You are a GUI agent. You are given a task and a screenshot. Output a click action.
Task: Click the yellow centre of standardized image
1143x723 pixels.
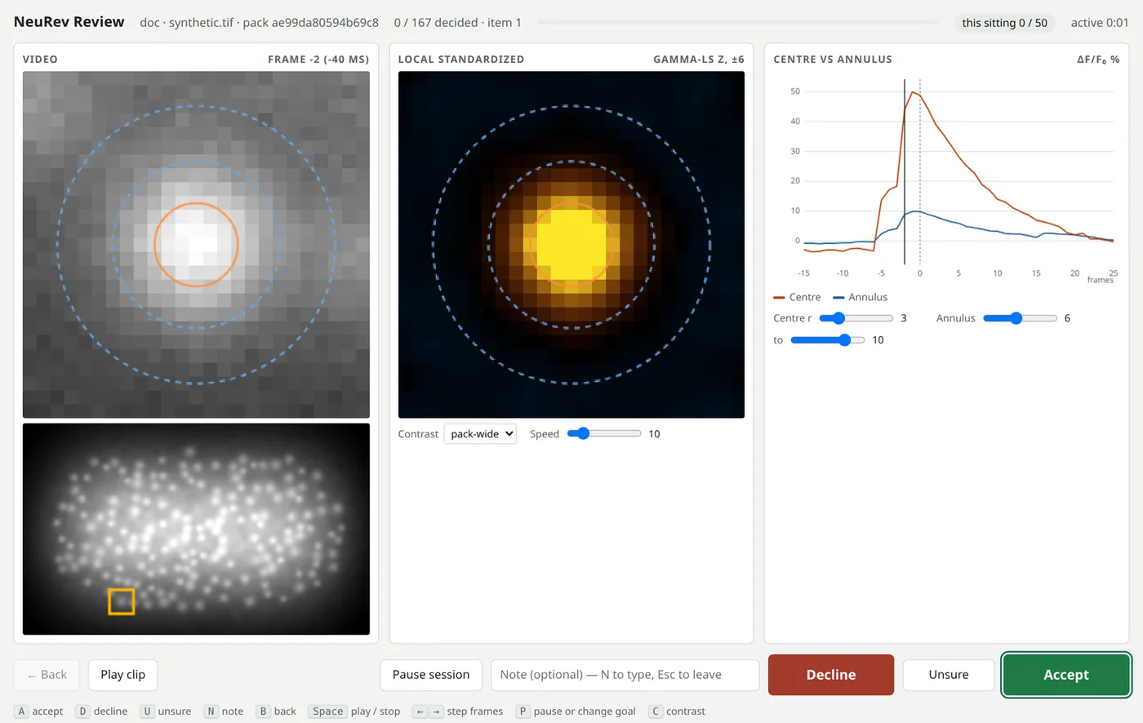[x=571, y=244]
